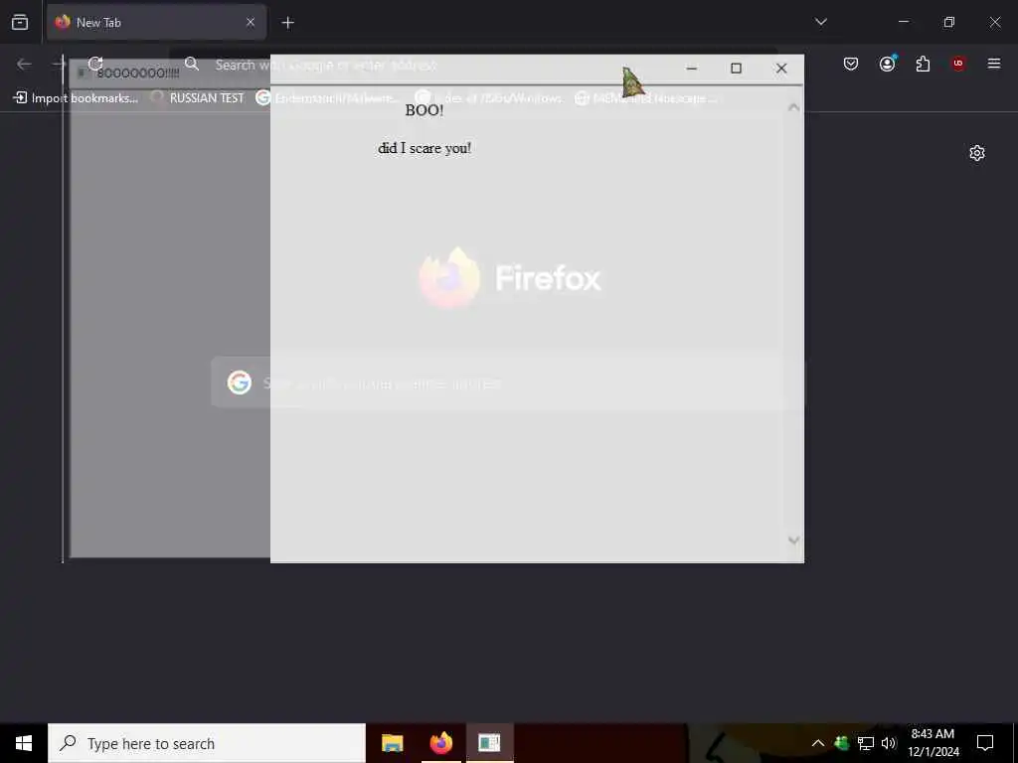1018x763 pixels.
Task: Close the New Tab tab
Action: pyautogui.click(x=250, y=22)
